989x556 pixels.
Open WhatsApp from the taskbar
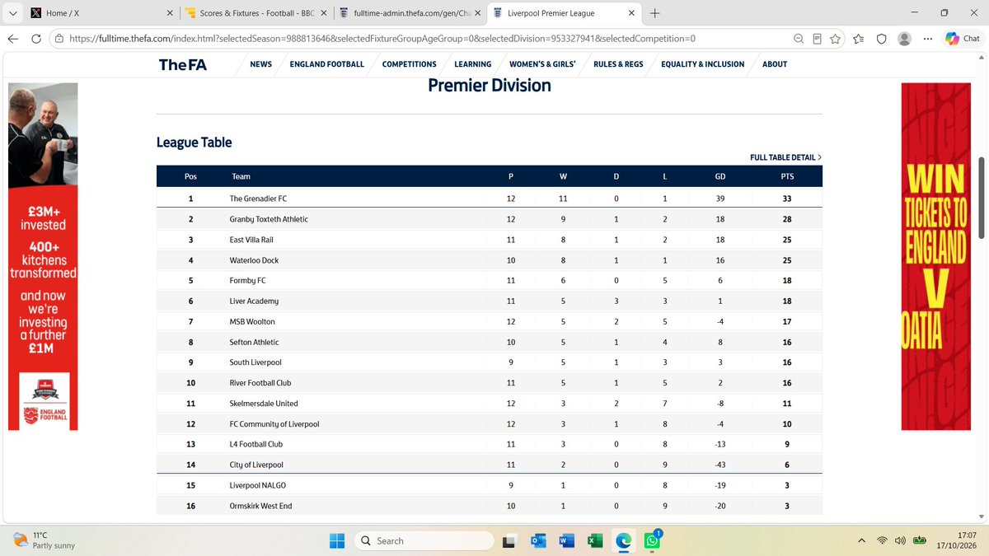(x=653, y=540)
